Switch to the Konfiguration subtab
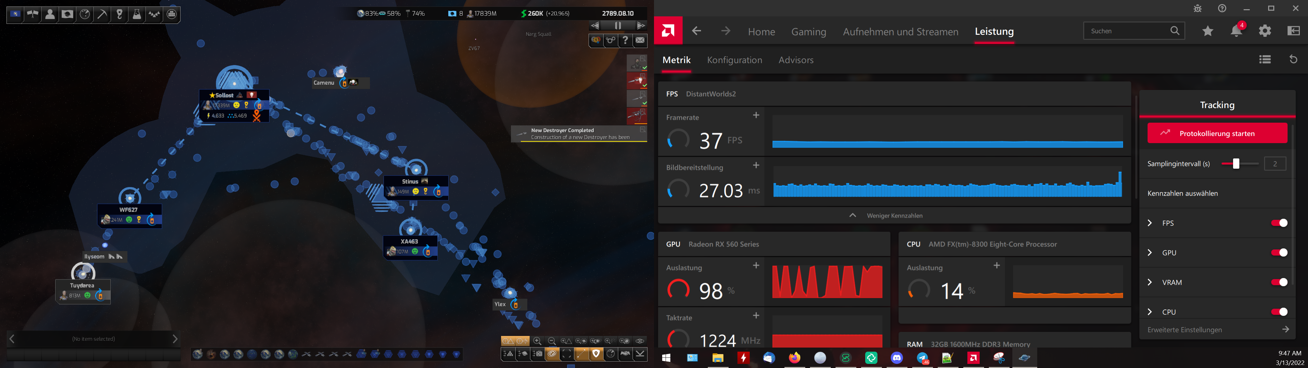The image size is (1308, 368). 734,60
